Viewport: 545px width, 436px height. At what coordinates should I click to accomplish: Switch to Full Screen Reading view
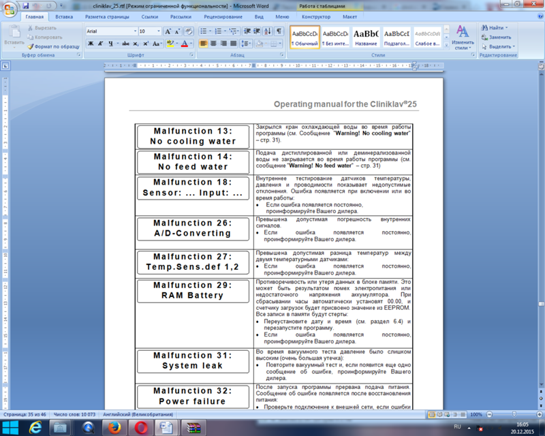pos(439,414)
